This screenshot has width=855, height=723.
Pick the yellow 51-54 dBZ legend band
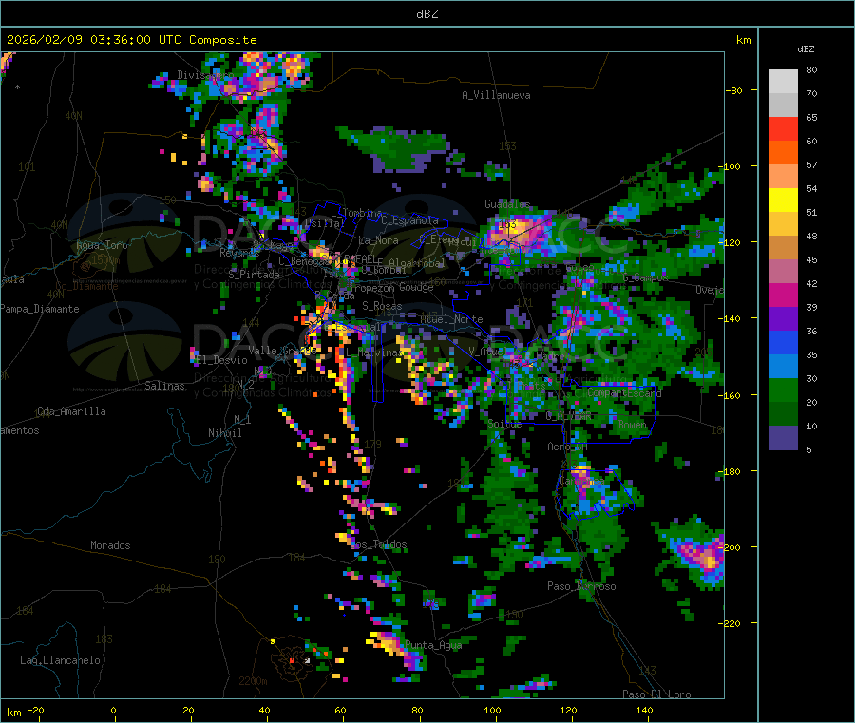783,200
